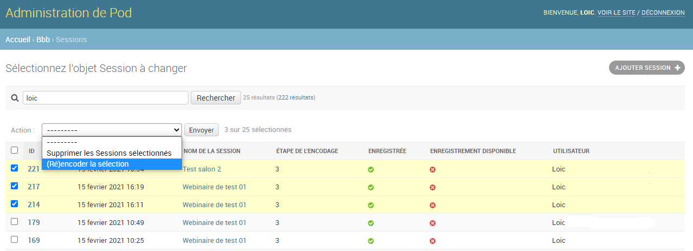Choose "Supprimer les Sessions sélectionnés" option
The height and width of the screenshot is (251, 693).
109,154
